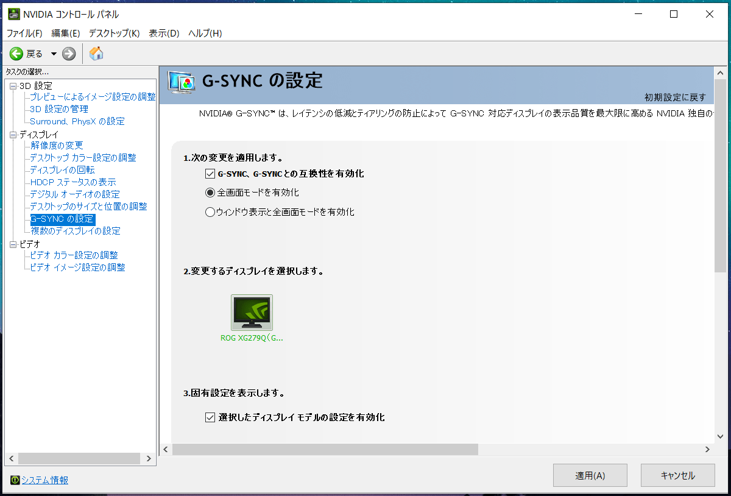The width and height of the screenshot is (731, 496).
Task: Click task tree scroll left arrow
Action: [x=10, y=458]
